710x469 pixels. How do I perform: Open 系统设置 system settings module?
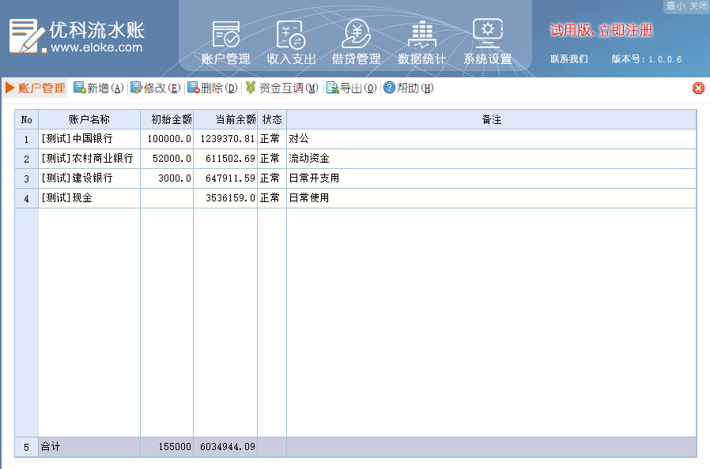pos(487,43)
